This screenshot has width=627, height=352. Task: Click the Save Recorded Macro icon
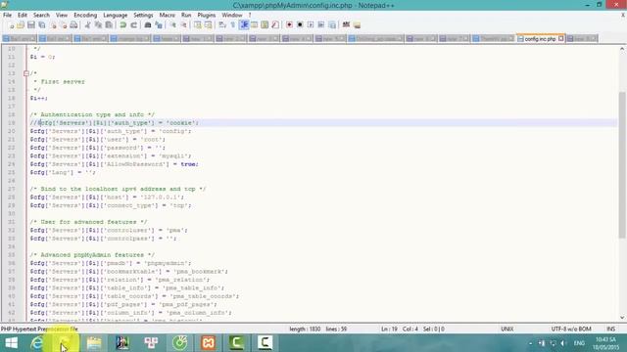(332, 25)
